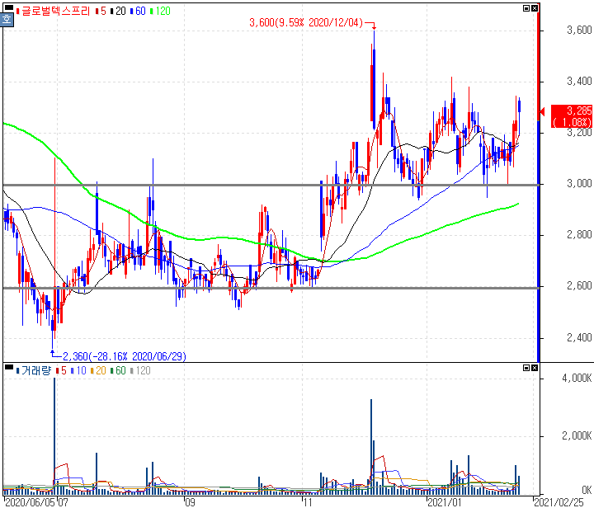Click the red-blue price range bar
Screen dimensions: 594x508
(538, 181)
